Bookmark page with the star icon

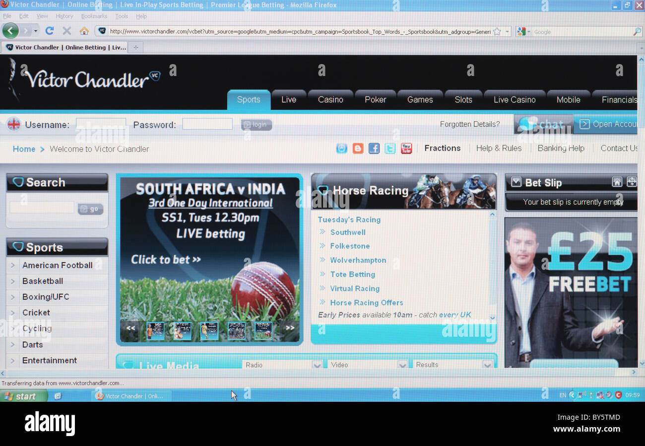[x=497, y=31]
